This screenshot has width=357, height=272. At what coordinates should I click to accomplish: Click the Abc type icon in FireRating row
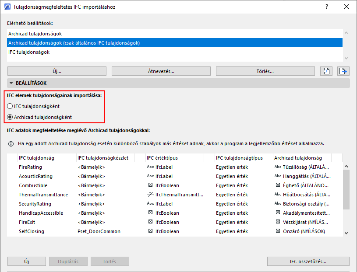150,167
